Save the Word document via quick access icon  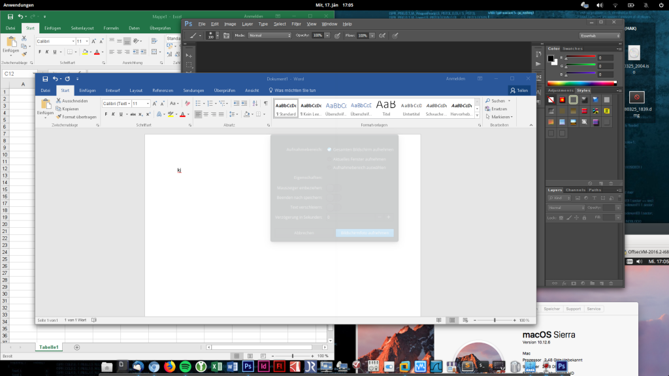(x=45, y=79)
